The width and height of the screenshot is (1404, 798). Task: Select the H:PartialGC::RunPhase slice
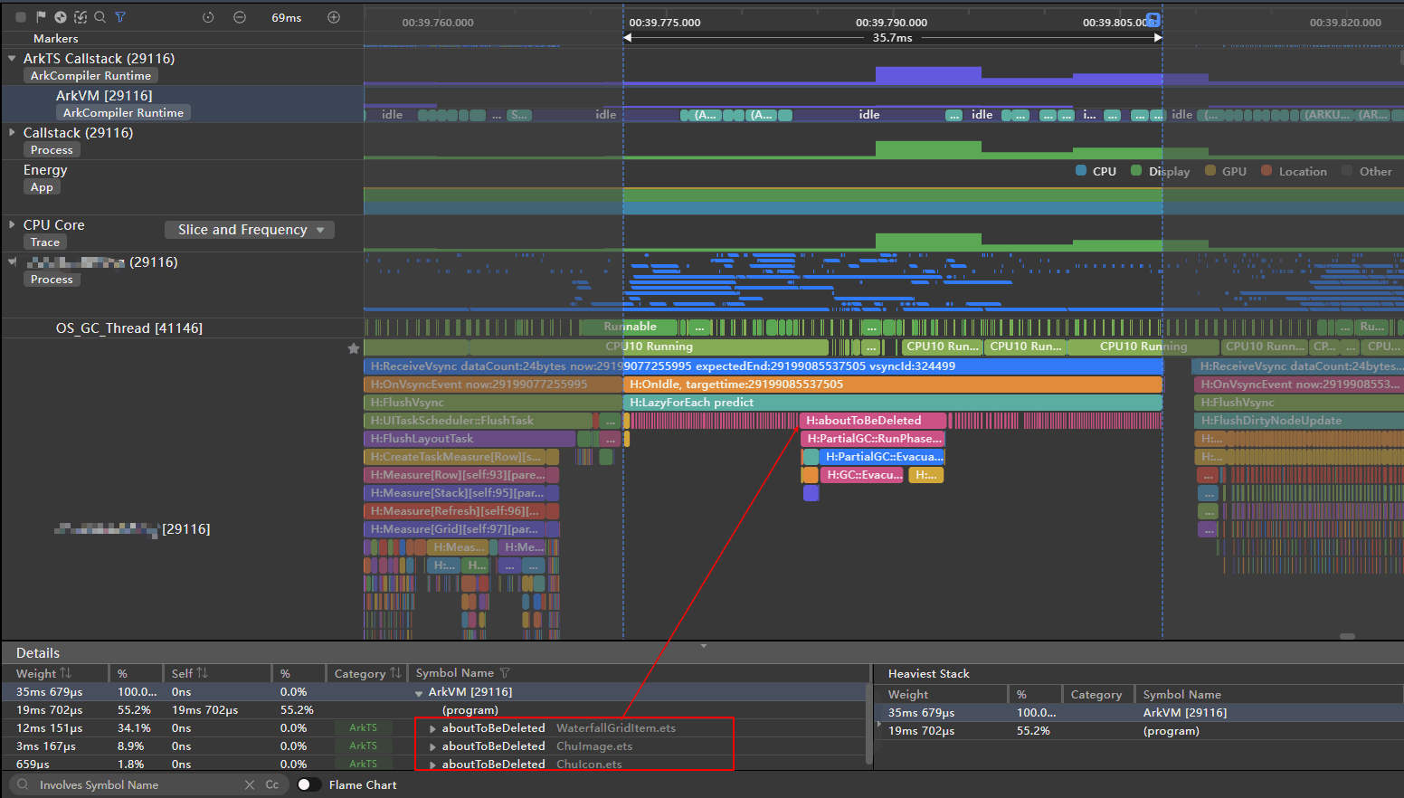tap(873, 439)
